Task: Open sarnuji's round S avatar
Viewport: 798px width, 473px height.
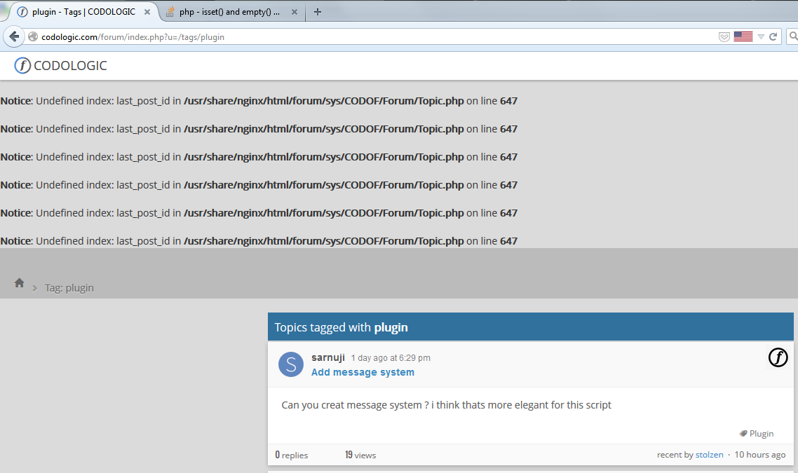Action: click(x=290, y=364)
